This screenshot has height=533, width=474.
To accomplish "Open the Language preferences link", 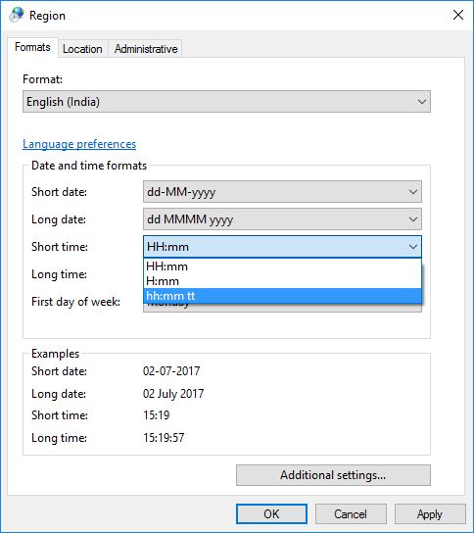I will coord(79,144).
